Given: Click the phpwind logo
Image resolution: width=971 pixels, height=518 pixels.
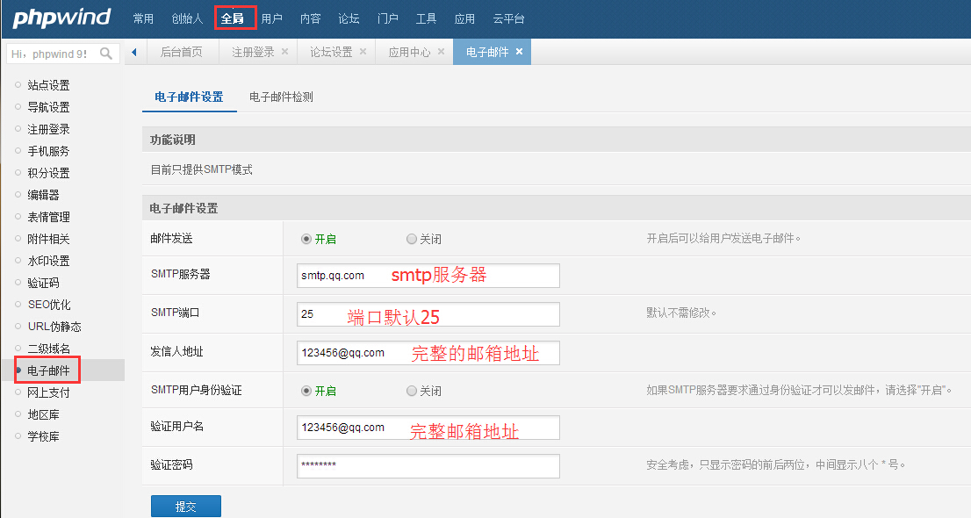Looking at the screenshot, I should [x=60, y=17].
